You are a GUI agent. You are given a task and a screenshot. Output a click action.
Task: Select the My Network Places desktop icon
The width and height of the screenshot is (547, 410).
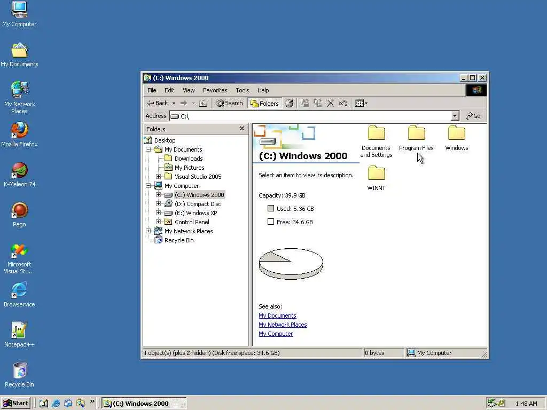click(x=19, y=98)
